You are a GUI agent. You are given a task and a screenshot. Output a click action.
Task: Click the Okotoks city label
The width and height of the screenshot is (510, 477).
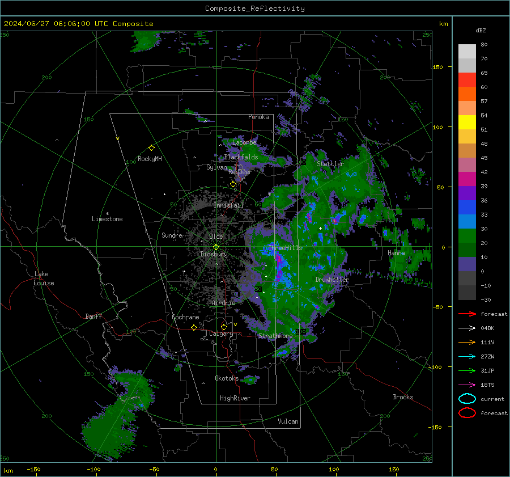coord(227,378)
